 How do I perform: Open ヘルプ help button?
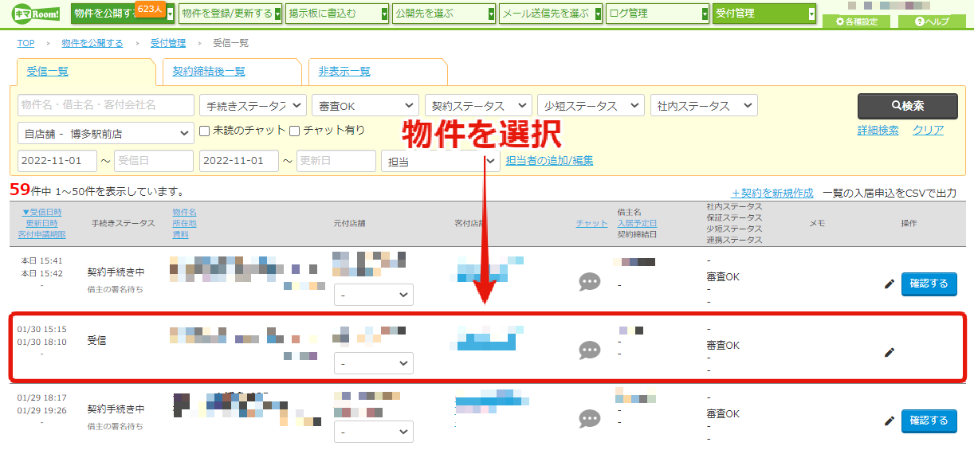(932, 22)
